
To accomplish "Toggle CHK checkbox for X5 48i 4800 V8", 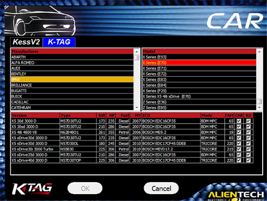I will (x=239, y=132).
